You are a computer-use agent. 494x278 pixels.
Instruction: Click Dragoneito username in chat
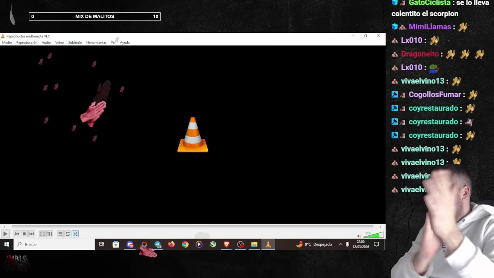click(420, 54)
